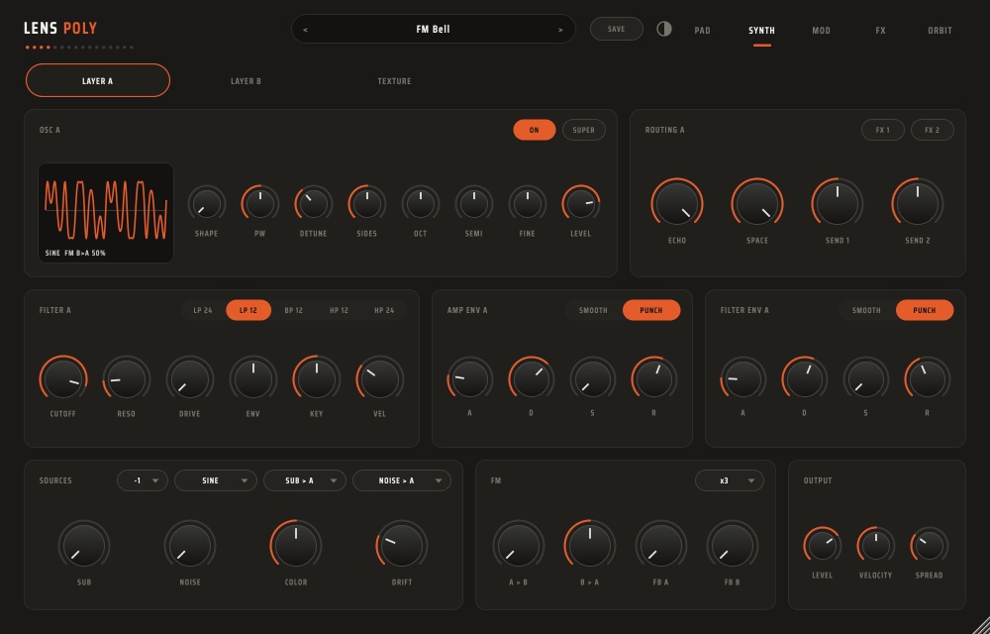990x634 pixels.
Task: Select LP 24 filter type
Action: coord(203,310)
